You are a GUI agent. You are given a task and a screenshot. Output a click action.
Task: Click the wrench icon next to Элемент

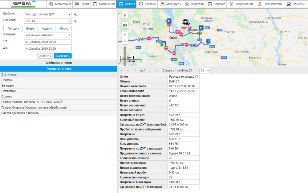click(x=75, y=21)
